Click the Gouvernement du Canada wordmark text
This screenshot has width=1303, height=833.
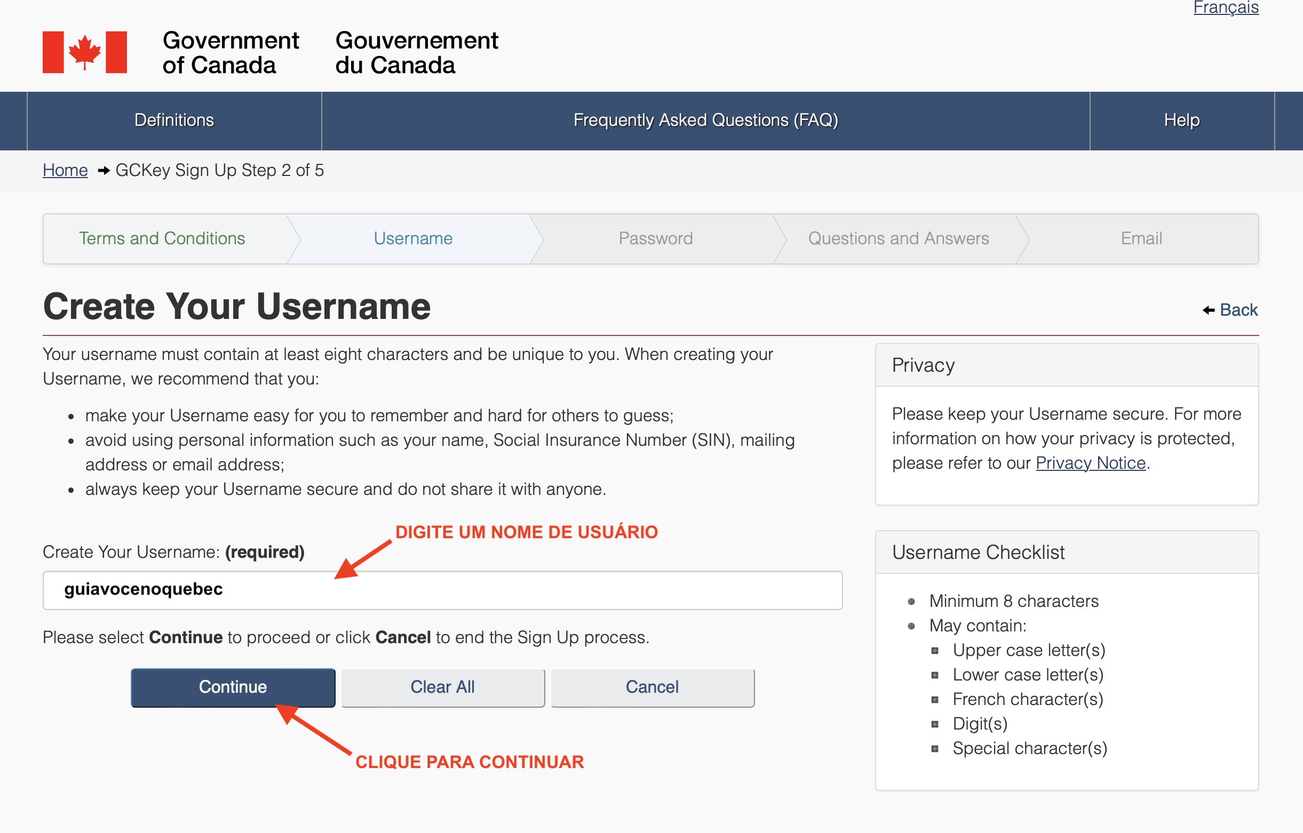pyautogui.click(x=416, y=52)
